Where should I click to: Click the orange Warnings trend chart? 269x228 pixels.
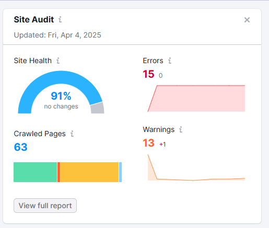coord(196,167)
